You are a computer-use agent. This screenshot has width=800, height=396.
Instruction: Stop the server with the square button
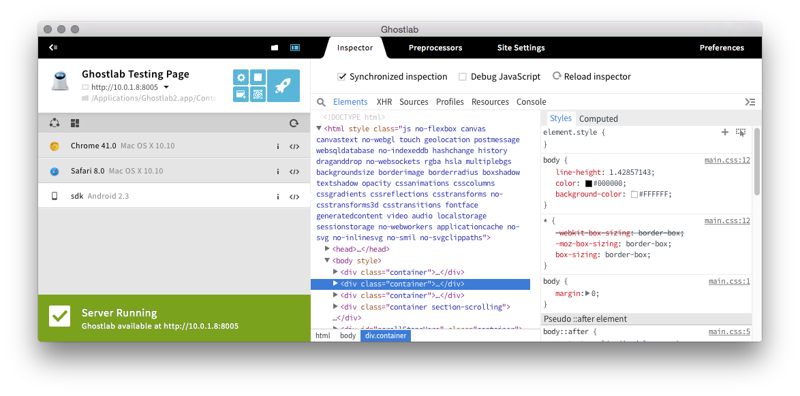258,78
